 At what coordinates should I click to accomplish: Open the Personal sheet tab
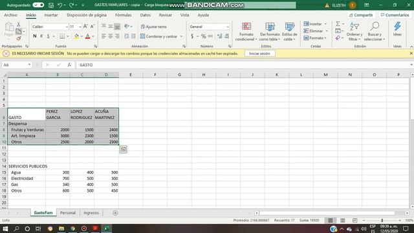tap(68, 213)
